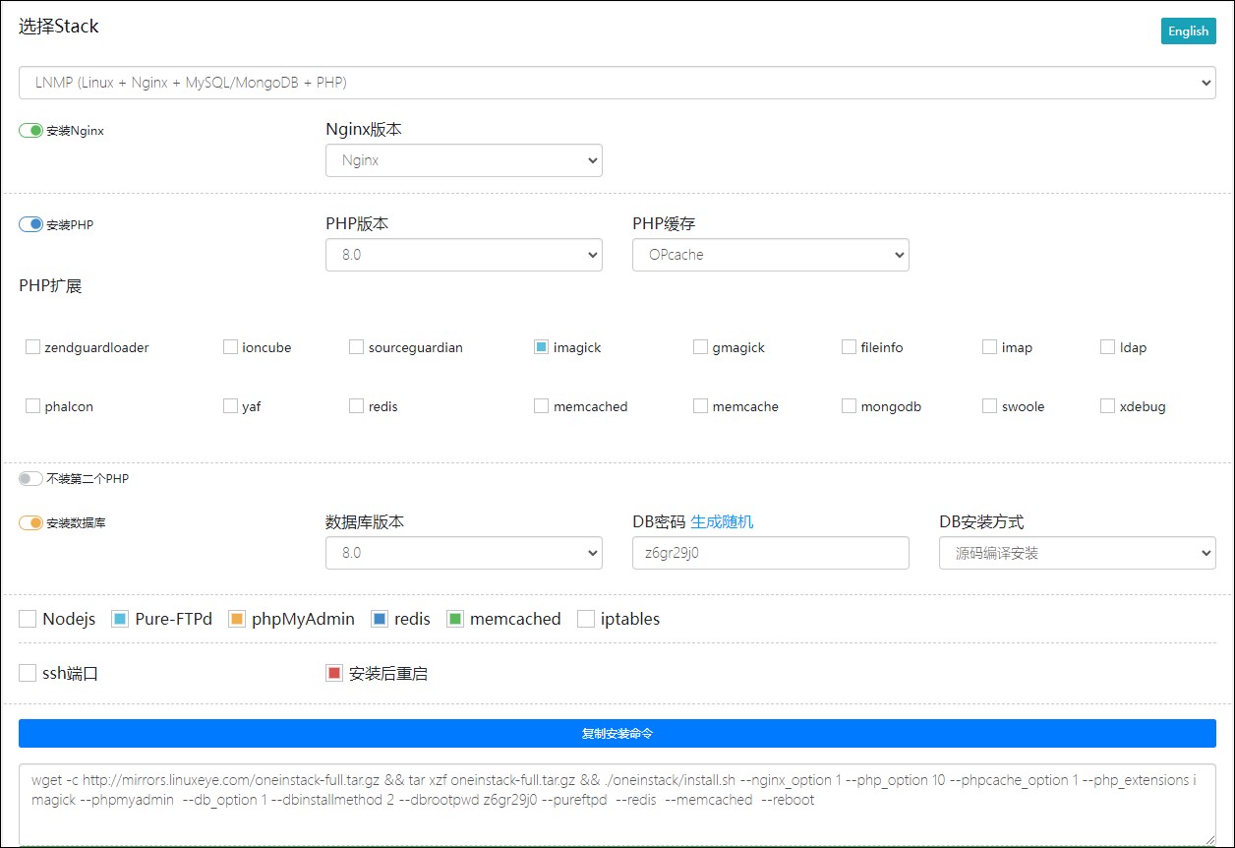This screenshot has height=848, width=1235.
Task: Click the DB密码 input field
Action: [770, 553]
